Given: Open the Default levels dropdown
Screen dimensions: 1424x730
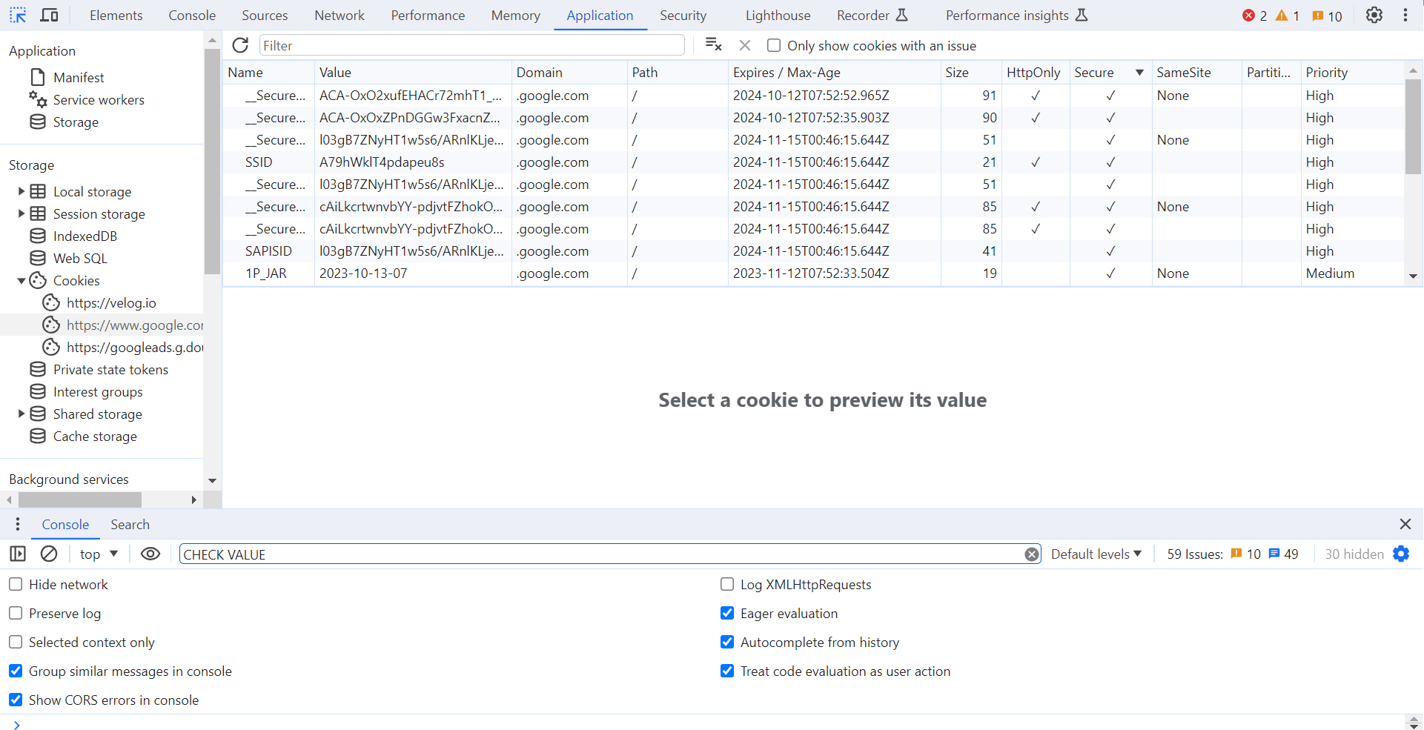Looking at the screenshot, I should (1096, 554).
